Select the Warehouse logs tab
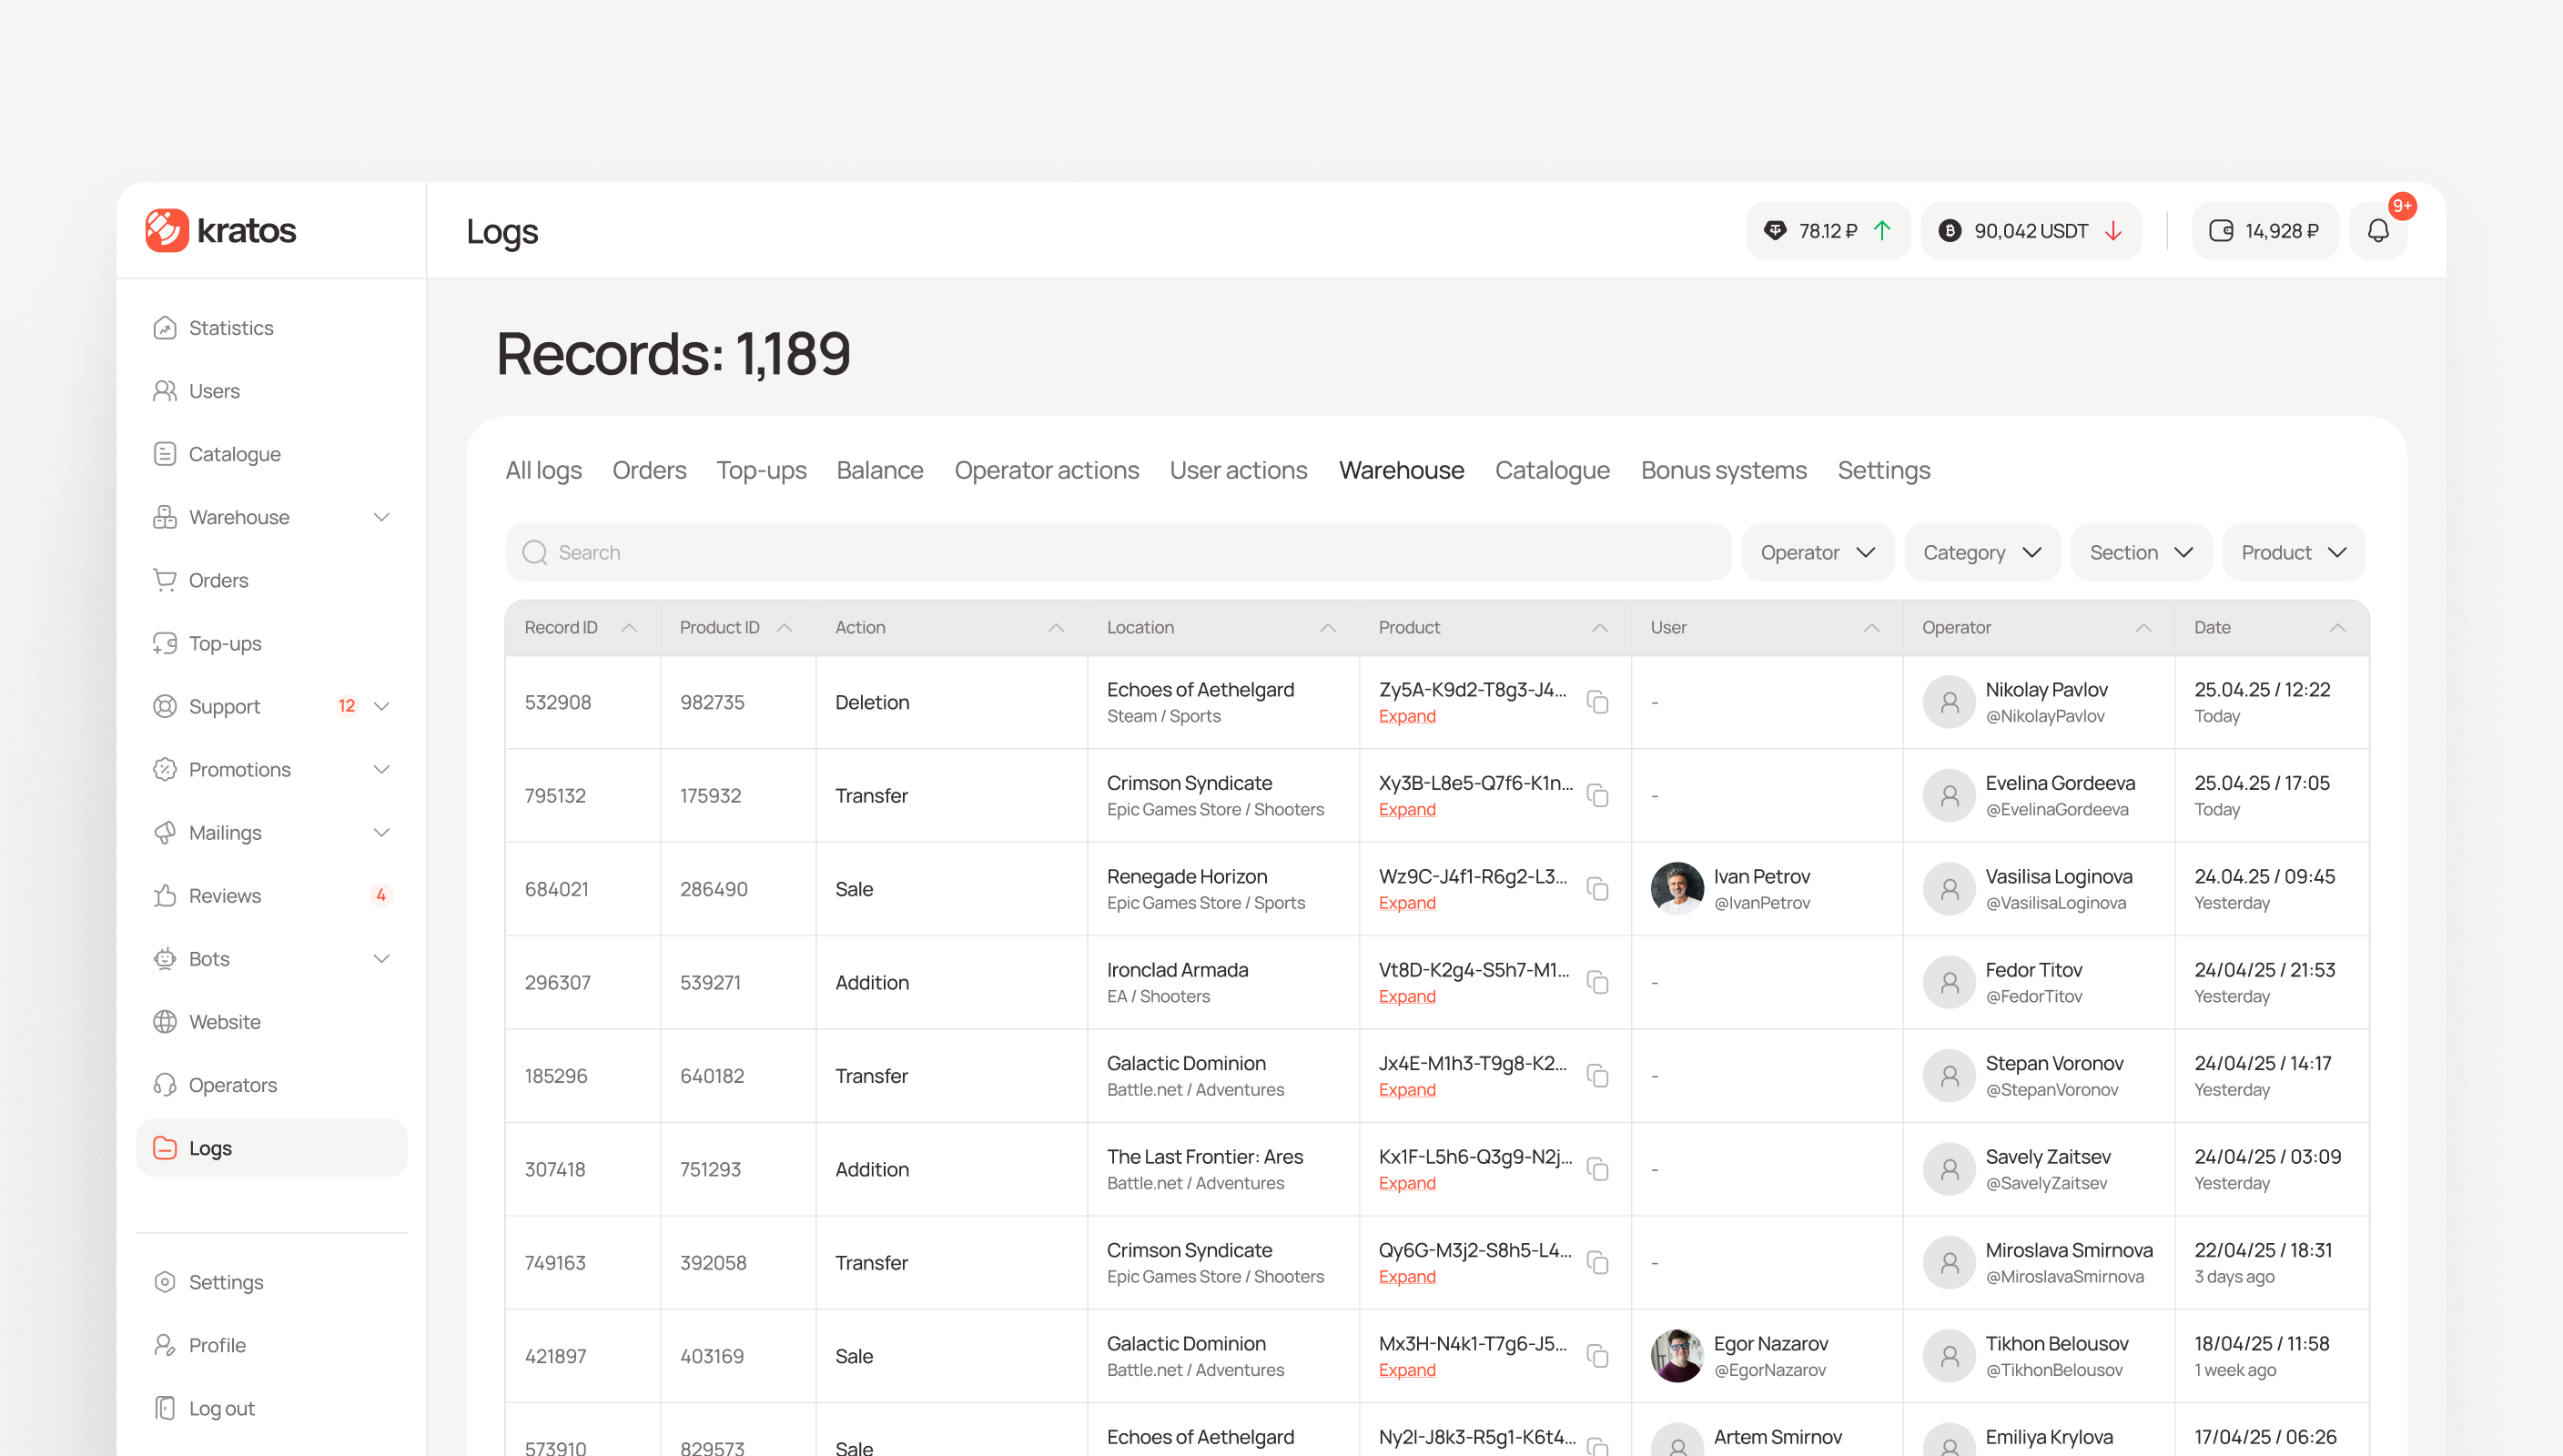Image resolution: width=2563 pixels, height=1456 pixels. pos(1401,470)
